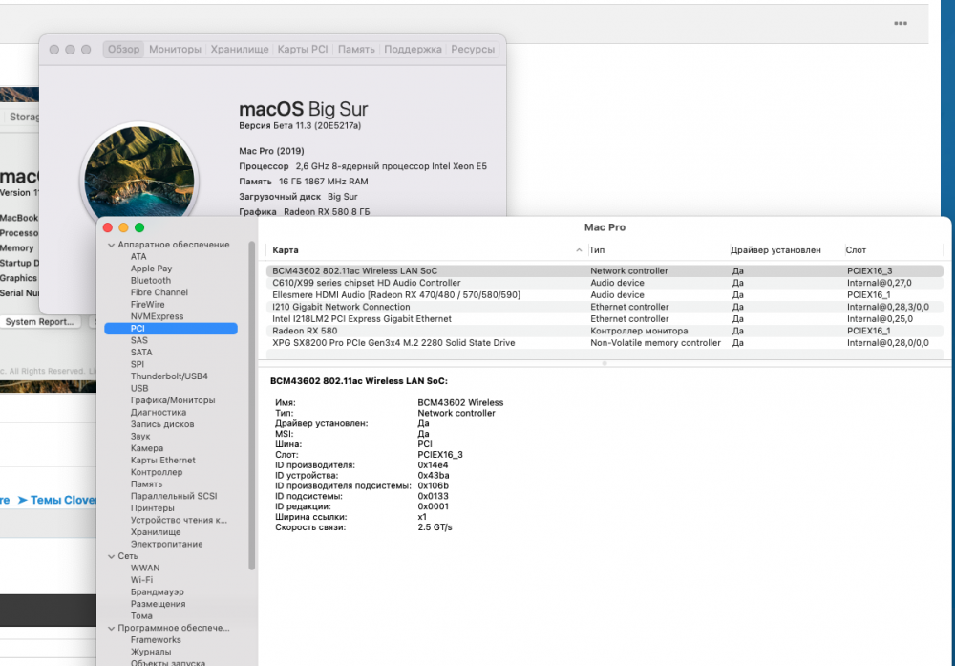Select Камера in the sidebar
The height and width of the screenshot is (666, 955).
coord(147,448)
